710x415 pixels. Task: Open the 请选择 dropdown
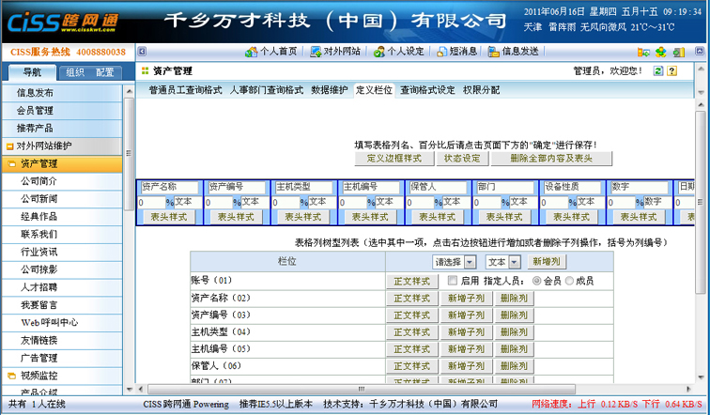click(456, 262)
